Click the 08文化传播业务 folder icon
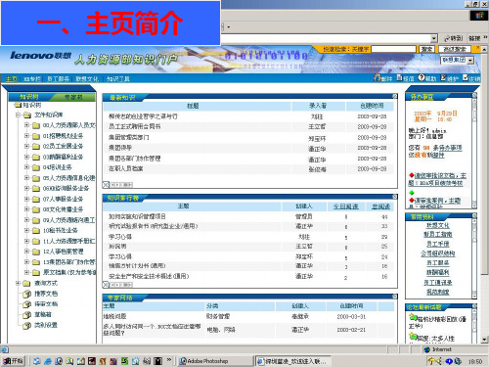This screenshot has height=367, width=489. (x=36, y=209)
